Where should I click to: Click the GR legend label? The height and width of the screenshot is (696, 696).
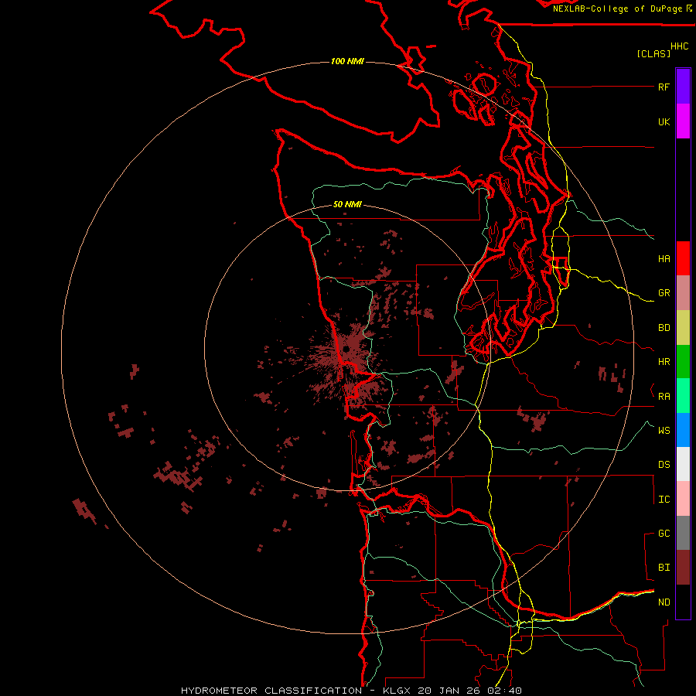(664, 293)
